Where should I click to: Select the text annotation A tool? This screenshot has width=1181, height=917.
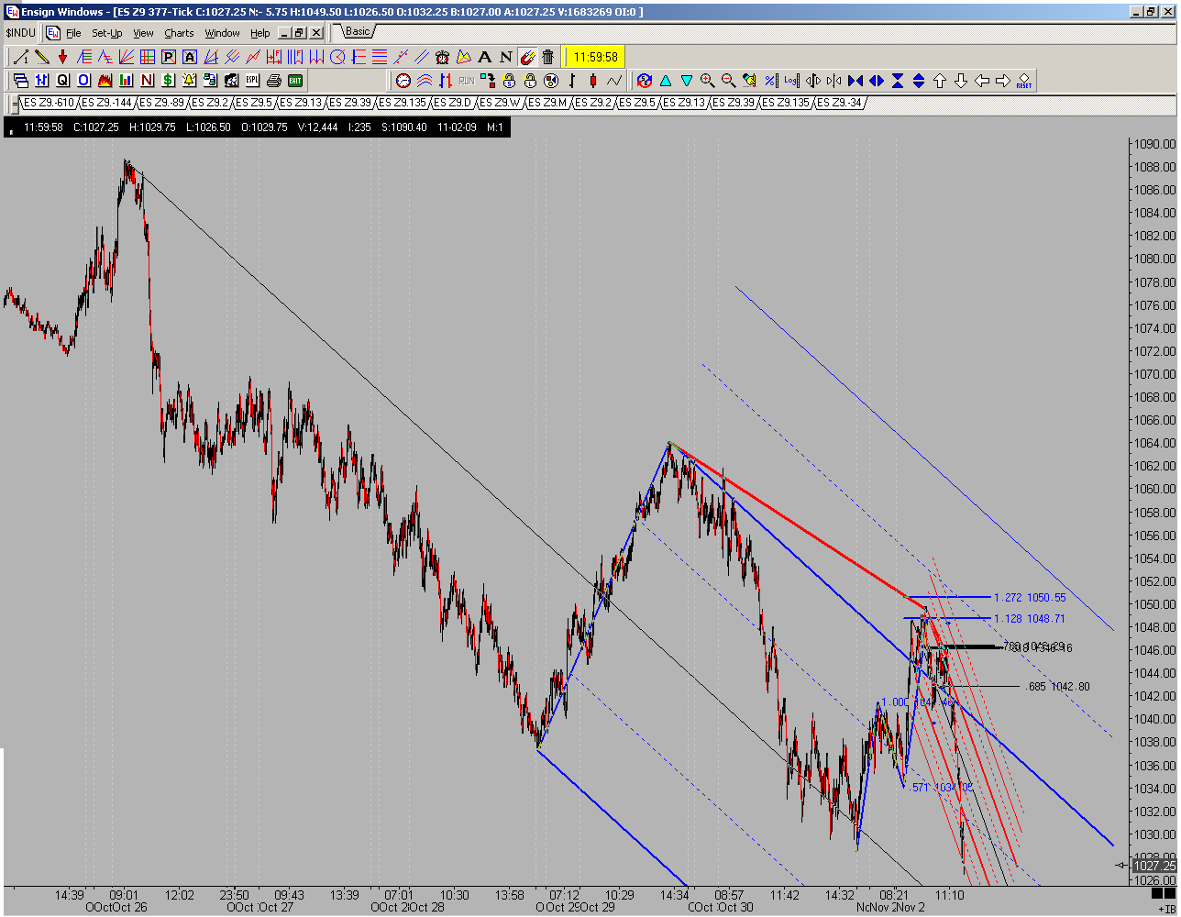tap(483, 57)
